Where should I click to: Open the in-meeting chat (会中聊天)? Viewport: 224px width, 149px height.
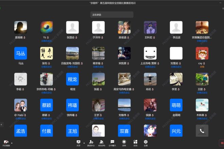[112, 142]
